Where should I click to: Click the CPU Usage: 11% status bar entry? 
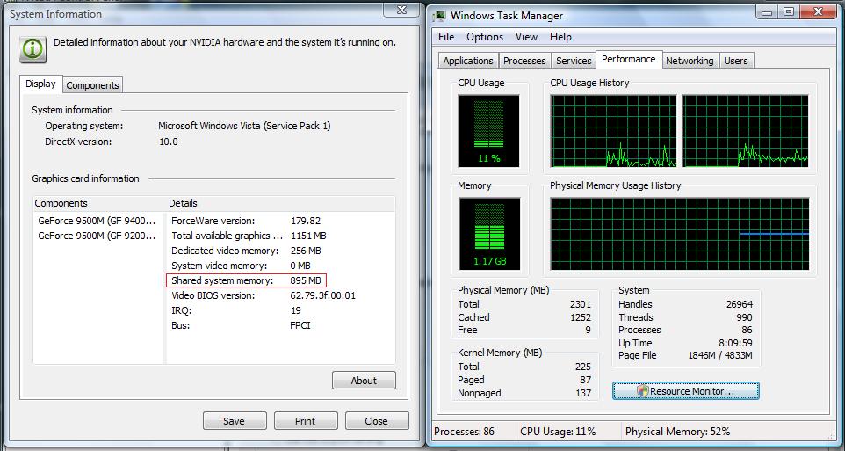point(558,432)
